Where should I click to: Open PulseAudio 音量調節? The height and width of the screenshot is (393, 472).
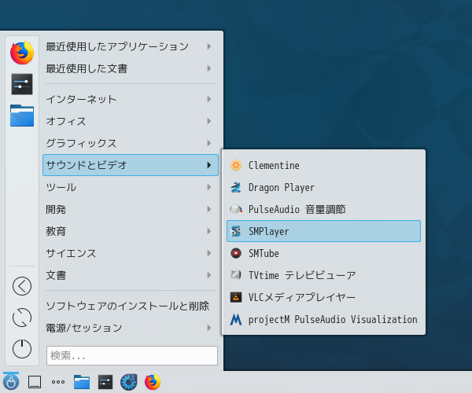tap(323, 209)
